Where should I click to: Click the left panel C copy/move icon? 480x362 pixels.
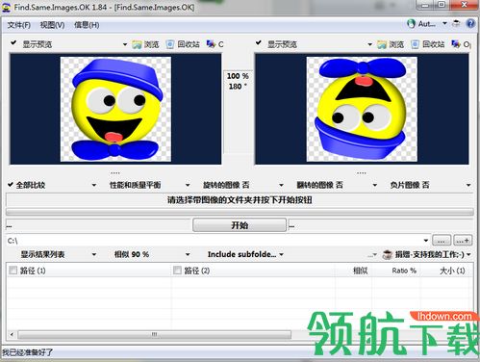(211, 44)
